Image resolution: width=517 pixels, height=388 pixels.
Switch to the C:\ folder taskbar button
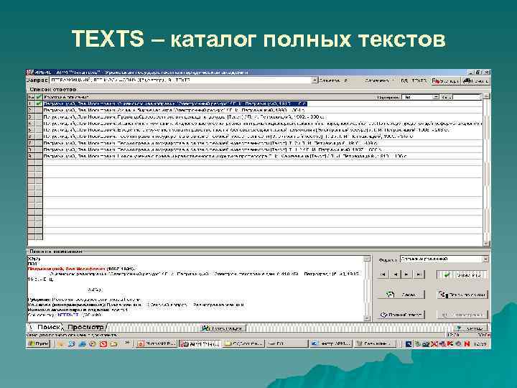coord(243,343)
